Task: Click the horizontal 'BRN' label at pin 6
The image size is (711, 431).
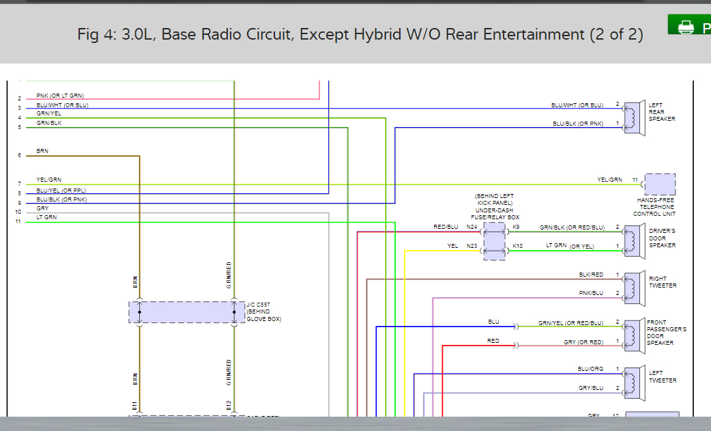Action: [42, 151]
